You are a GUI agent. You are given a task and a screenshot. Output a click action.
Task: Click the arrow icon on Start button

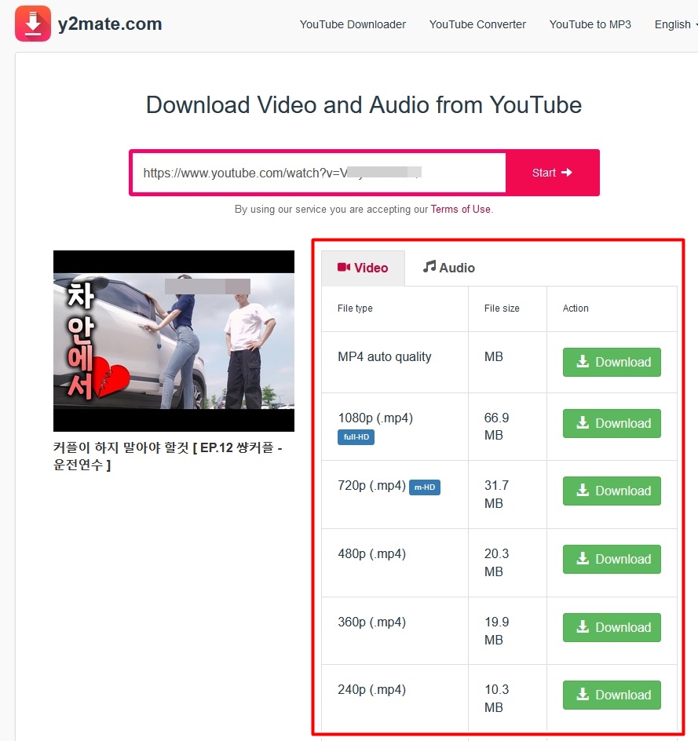pos(567,173)
